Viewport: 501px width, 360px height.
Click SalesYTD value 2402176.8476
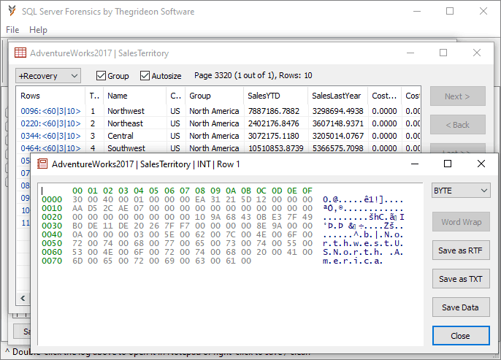click(x=274, y=123)
